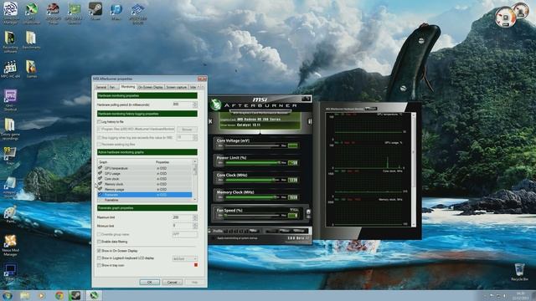Image resolution: width=536 pixels, height=301 pixels.
Task: Open the Recycle Bin desktop icon
Action: tap(519, 272)
